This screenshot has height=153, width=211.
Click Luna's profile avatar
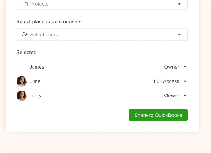(21, 81)
